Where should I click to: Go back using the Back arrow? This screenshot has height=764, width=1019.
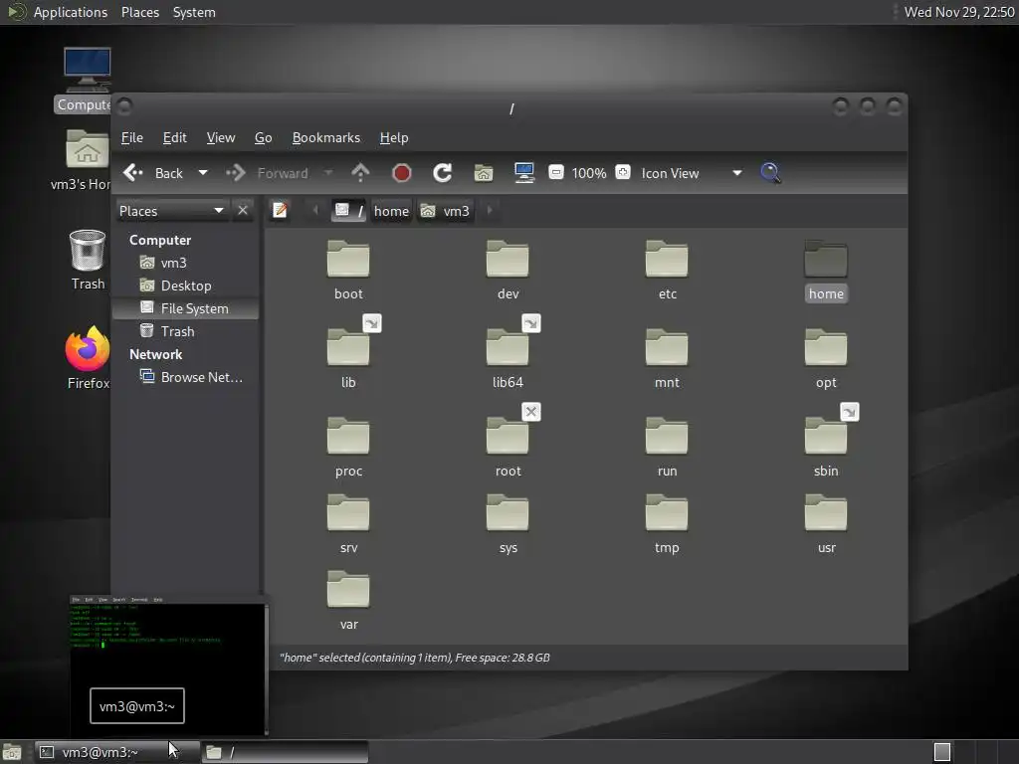152,173
